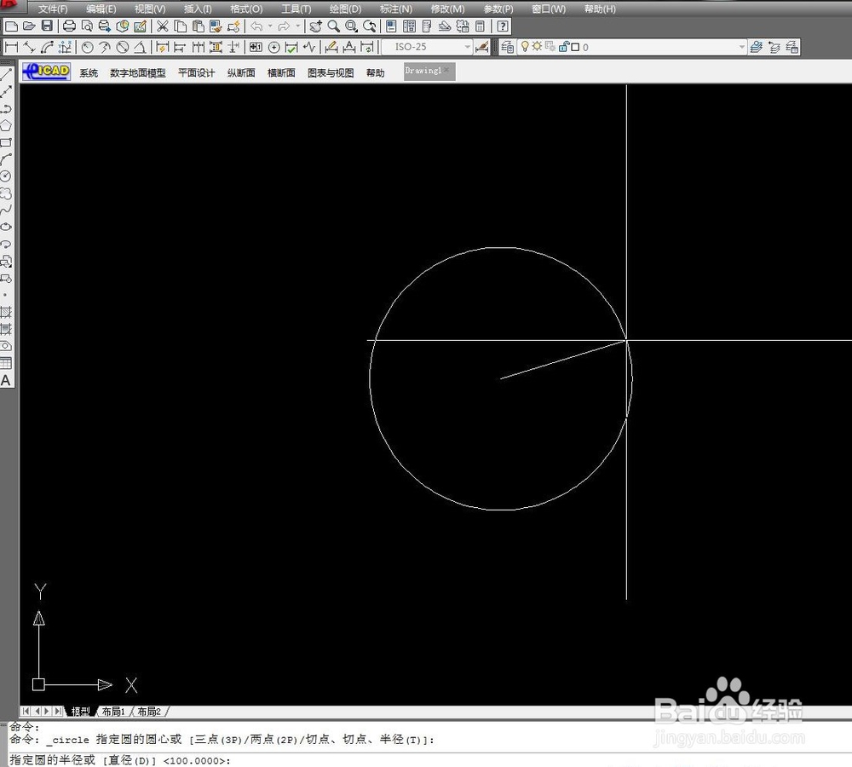Click Make Object's Layer Current icon
Image resolution: width=852 pixels, height=767 pixels.
click(756, 47)
